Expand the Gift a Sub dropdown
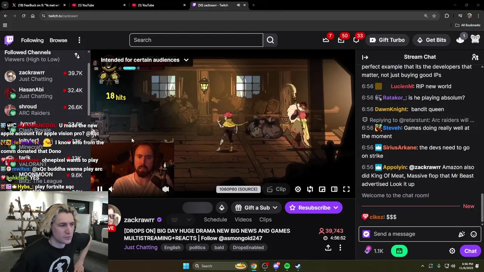 275,208
